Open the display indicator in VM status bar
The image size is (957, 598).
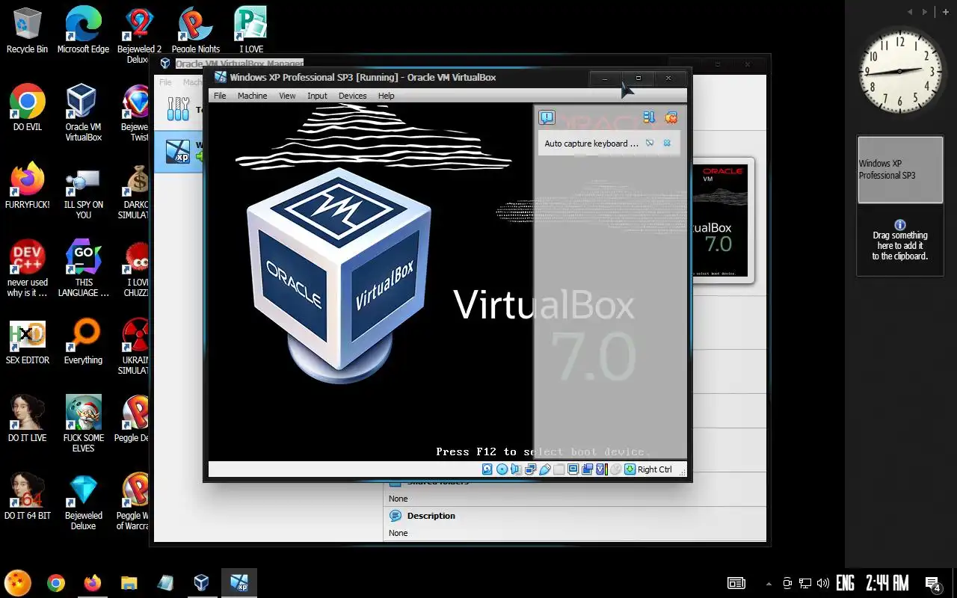[573, 469]
